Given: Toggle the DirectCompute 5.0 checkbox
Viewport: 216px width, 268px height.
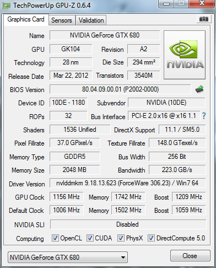Looking at the screenshot, I should [x=151, y=238].
